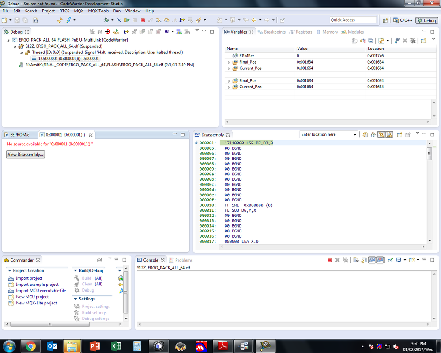Click the Multicore 'm' icon in the Debug view toolbar

[x=166, y=31]
